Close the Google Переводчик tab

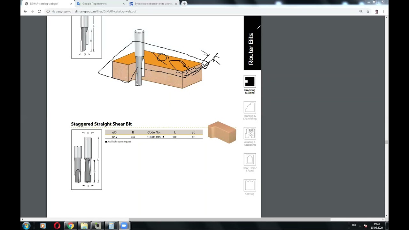click(123, 4)
